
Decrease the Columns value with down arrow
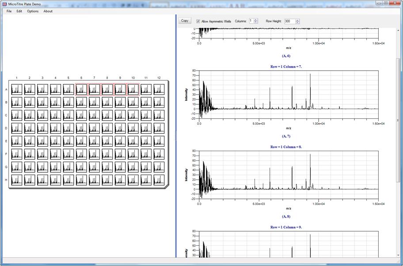(256, 23)
